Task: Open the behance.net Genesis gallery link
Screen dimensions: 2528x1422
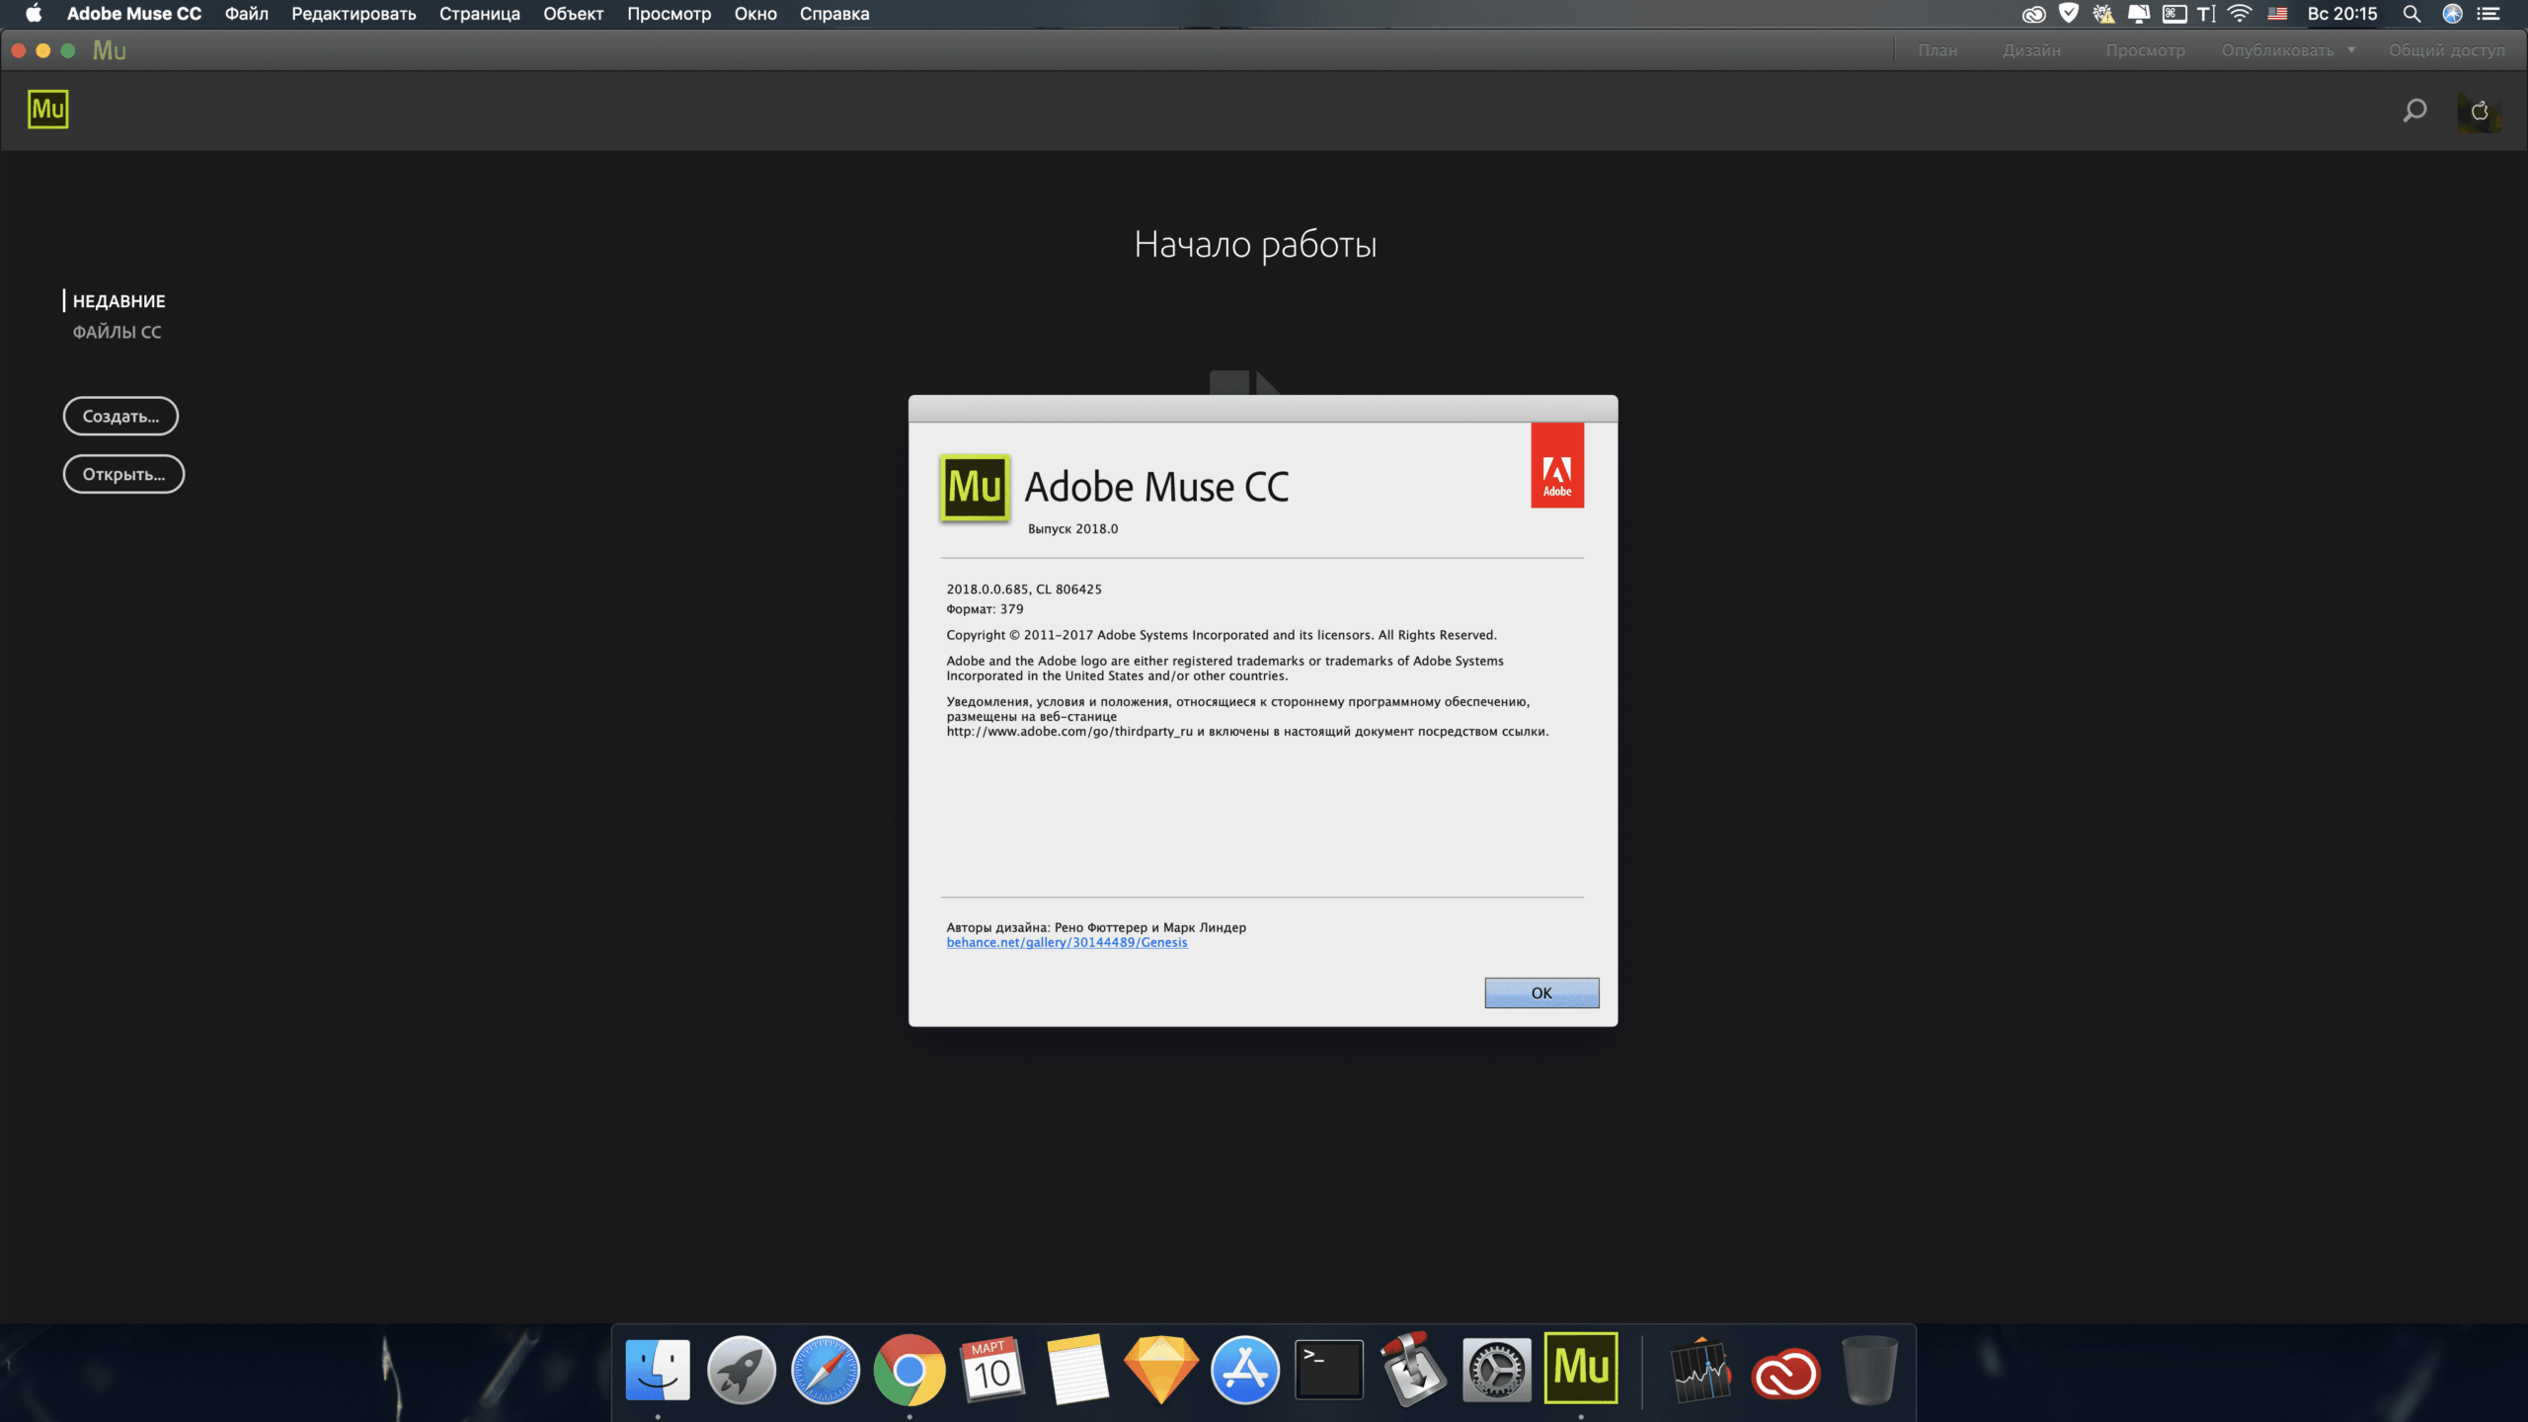Action: [1066, 942]
